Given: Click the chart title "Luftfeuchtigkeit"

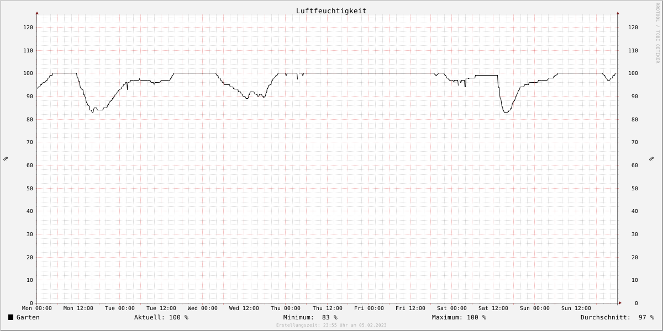Looking at the screenshot, I should click(x=331, y=11).
